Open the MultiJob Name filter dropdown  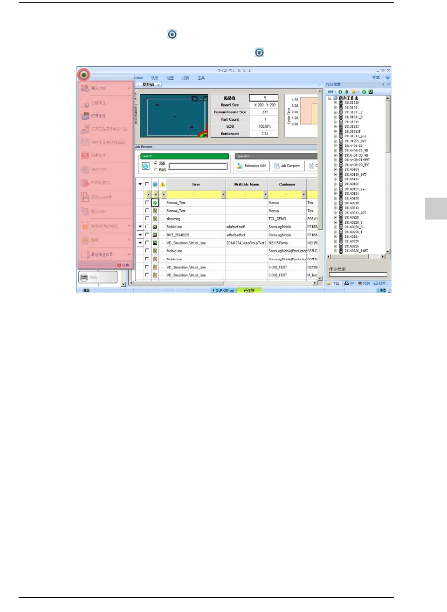[266, 194]
